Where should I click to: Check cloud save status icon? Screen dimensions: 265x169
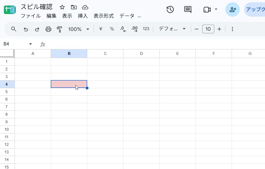point(85,7)
